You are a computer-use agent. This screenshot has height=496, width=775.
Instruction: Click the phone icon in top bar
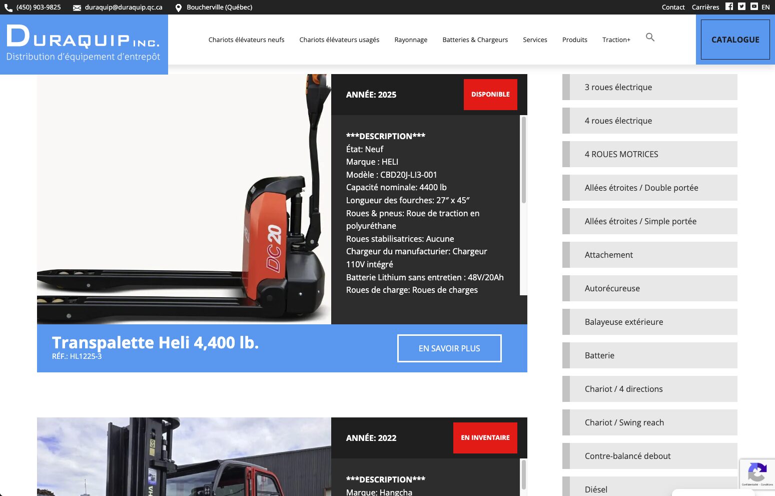(x=9, y=8)
